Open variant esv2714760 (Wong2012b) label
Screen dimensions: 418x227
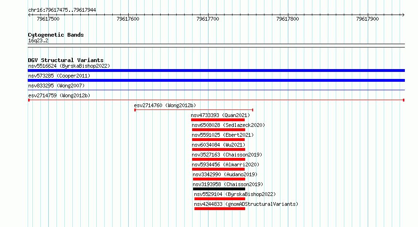pyautogui.click(x=165, y=105)
